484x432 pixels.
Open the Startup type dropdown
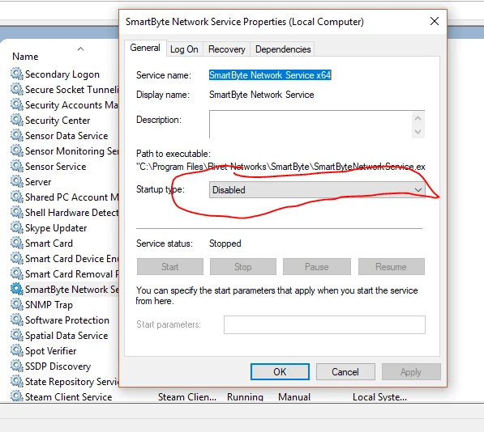317,189
